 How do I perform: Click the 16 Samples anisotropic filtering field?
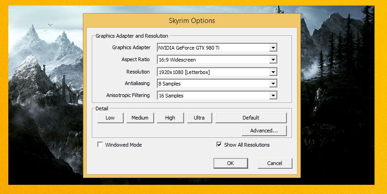(217, 96)
